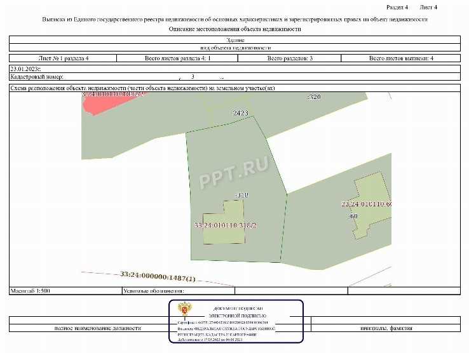Click the 'Условные обозначения:' cell

point(179,291)
